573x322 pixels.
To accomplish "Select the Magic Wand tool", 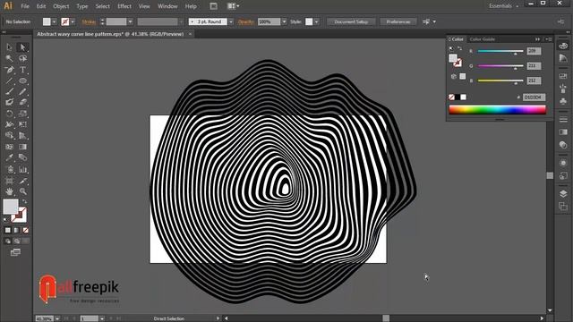I will (10, 58).
